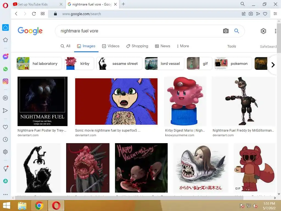Click the site security lock icon
Screen dimensions: 281x211
point(55,14)
